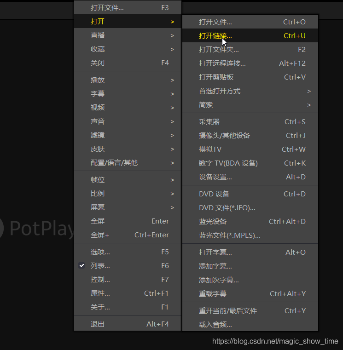
Task: Toggle the checked 列表... F6 item
Action: 128,266
